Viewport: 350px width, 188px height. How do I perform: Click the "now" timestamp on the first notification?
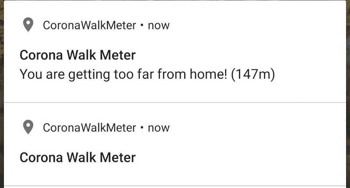tap(159, 25)
